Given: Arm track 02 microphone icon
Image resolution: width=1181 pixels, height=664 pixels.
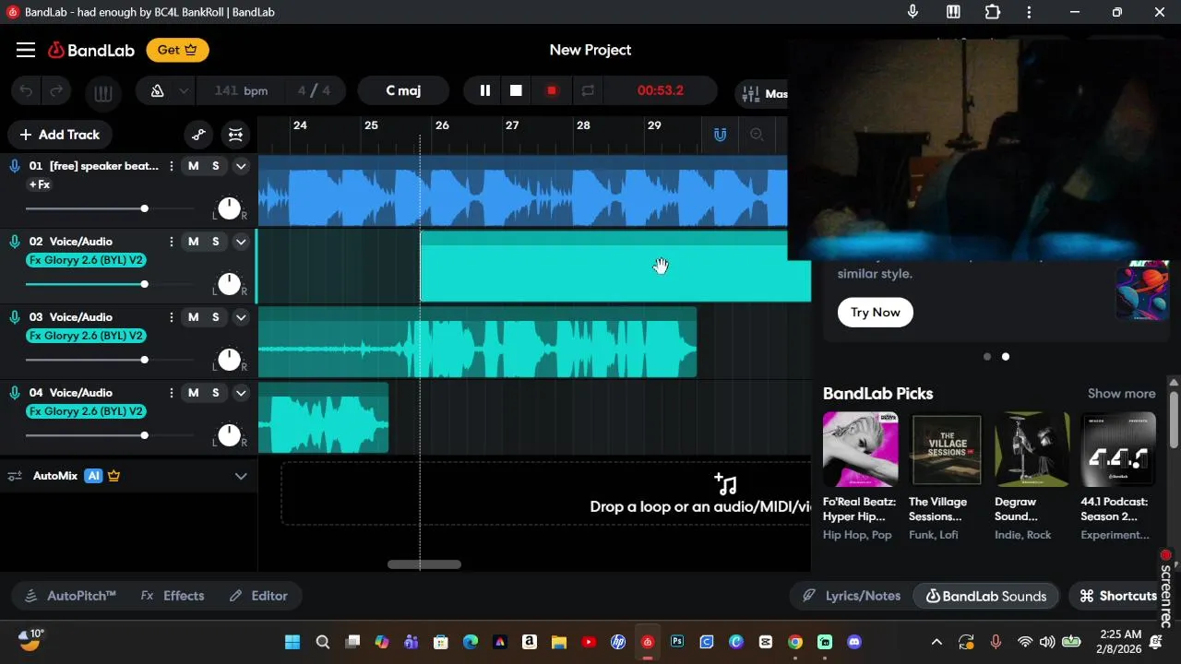Looking at the screenshot, I should [15, 242].
